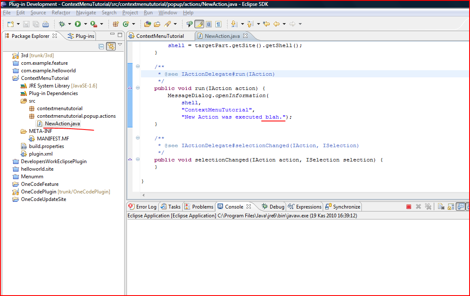Viewport: 470px width, 296px height.
Task: Click scroll-left arrow of editor scrollbar
Action: pyautogui.click(x=143, y=195)
